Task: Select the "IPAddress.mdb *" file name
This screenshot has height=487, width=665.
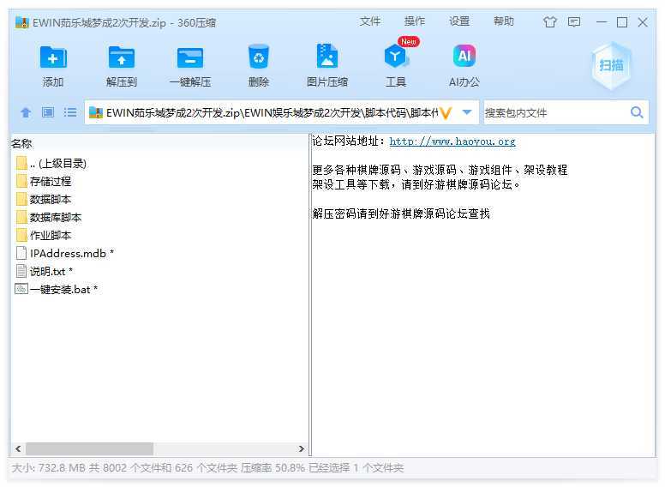Action: click(72, 253)
